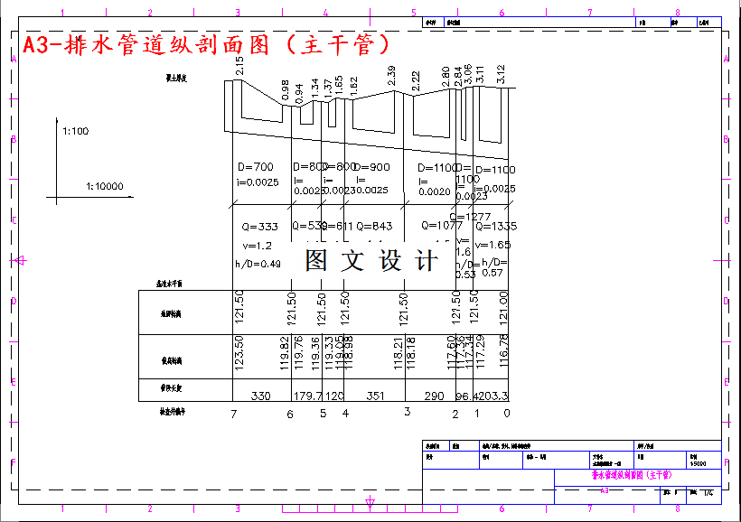Click the 'Q=1335' flow value
The image size is (741, 522).
pyautogui.click(x=496, y=227)
